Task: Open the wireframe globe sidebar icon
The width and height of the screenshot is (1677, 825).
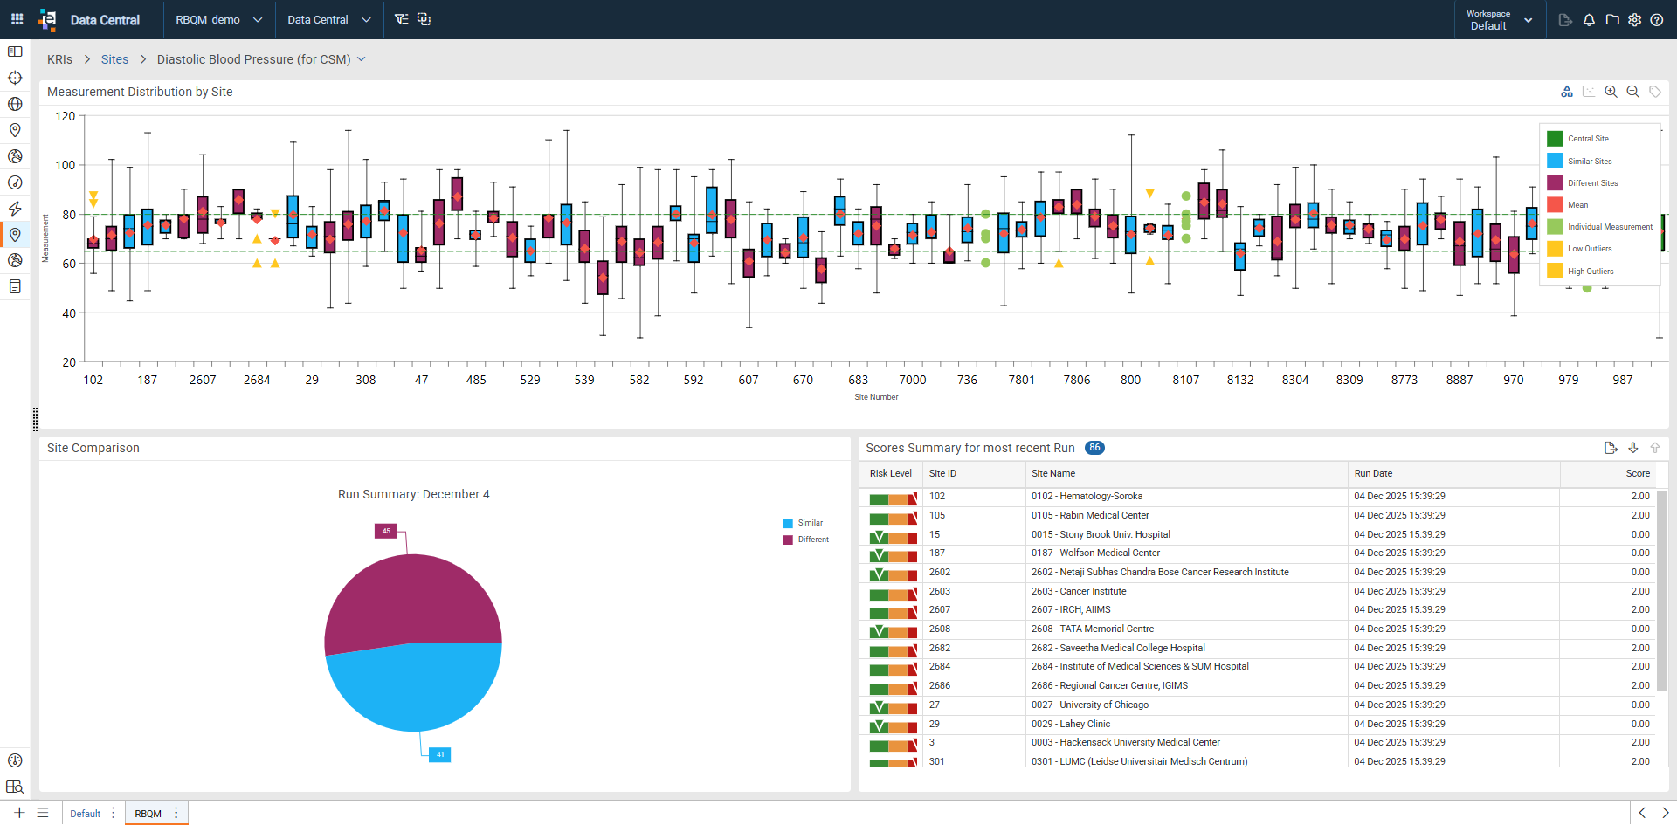Action: point(15,104)
